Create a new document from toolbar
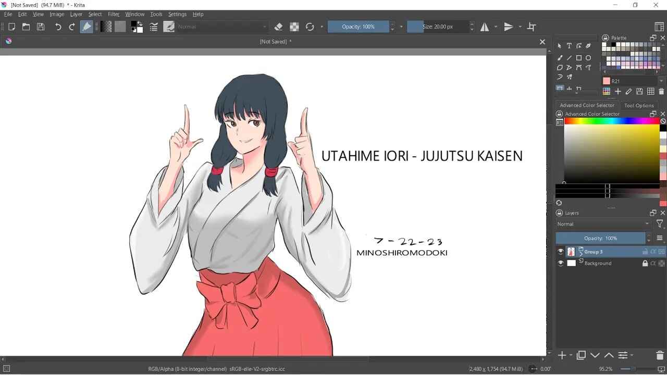This screenshot has width=667, height=375. point(11,27)
